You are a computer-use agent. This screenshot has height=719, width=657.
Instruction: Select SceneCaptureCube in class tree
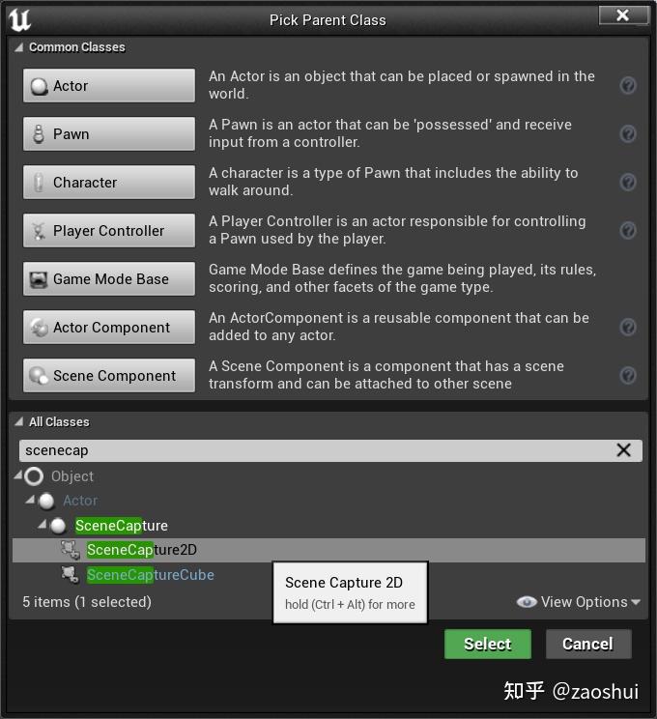coord(150,575)
